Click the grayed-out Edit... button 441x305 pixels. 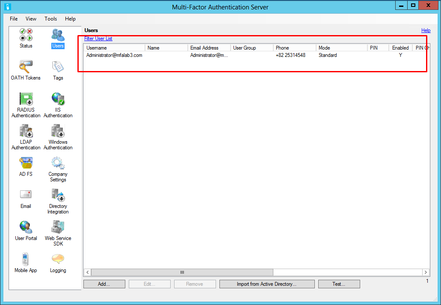(149, 284)
